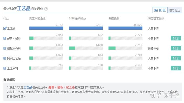
Task: Select rank 4 badge next to 工艺原料
Action: click(x=5, y=68)
